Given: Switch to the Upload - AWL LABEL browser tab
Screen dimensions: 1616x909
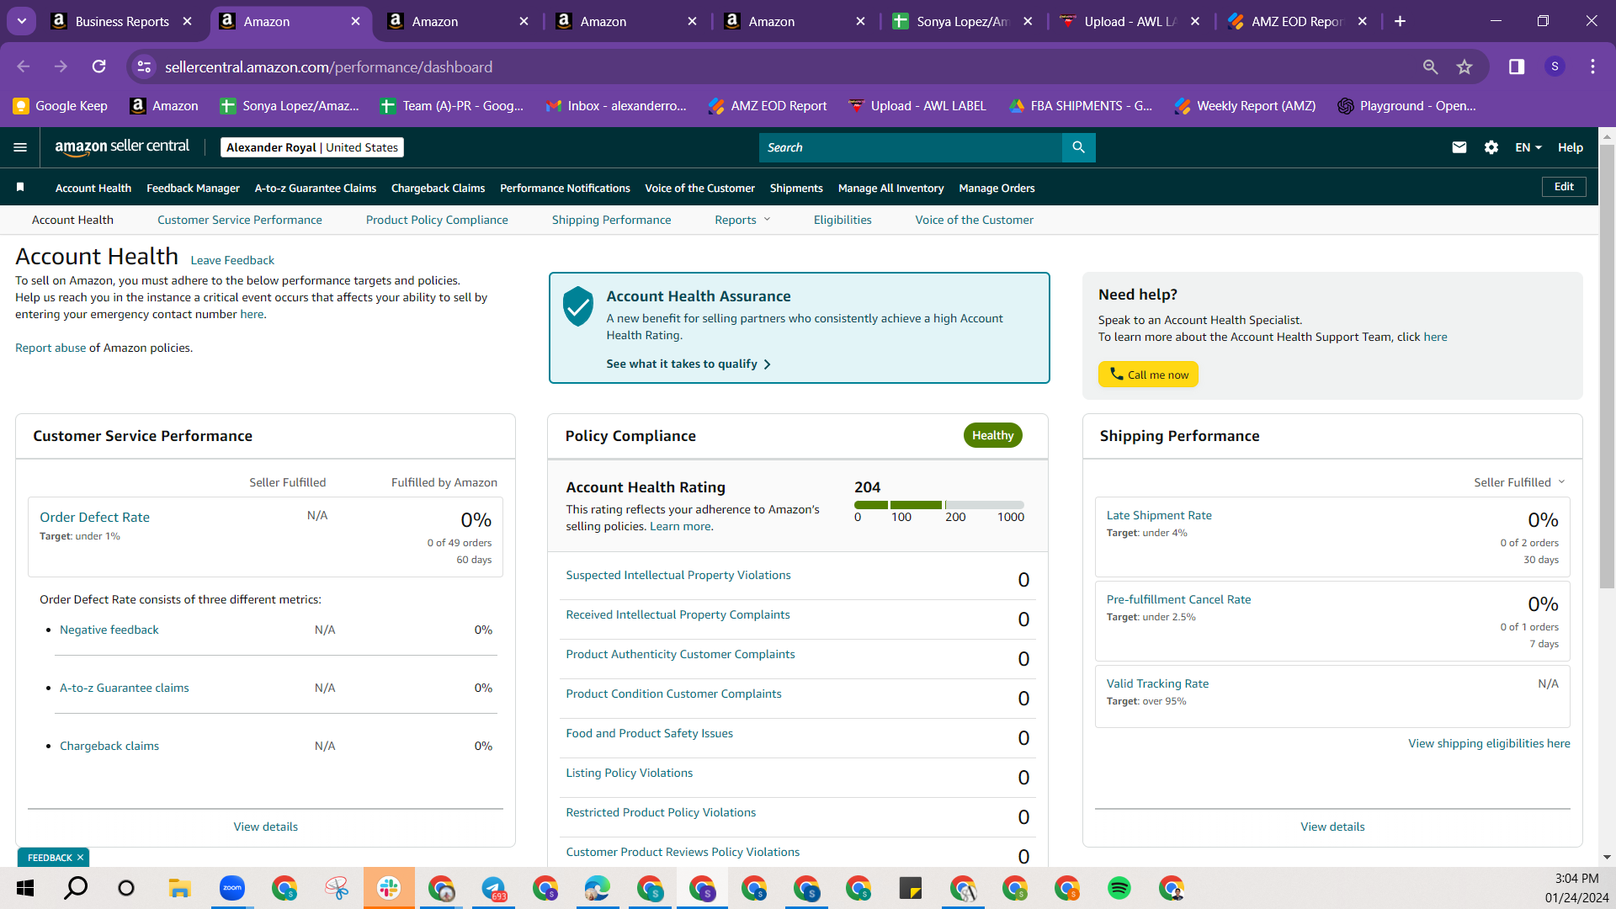Looking at the screenshot, I should click(1130, 21).
